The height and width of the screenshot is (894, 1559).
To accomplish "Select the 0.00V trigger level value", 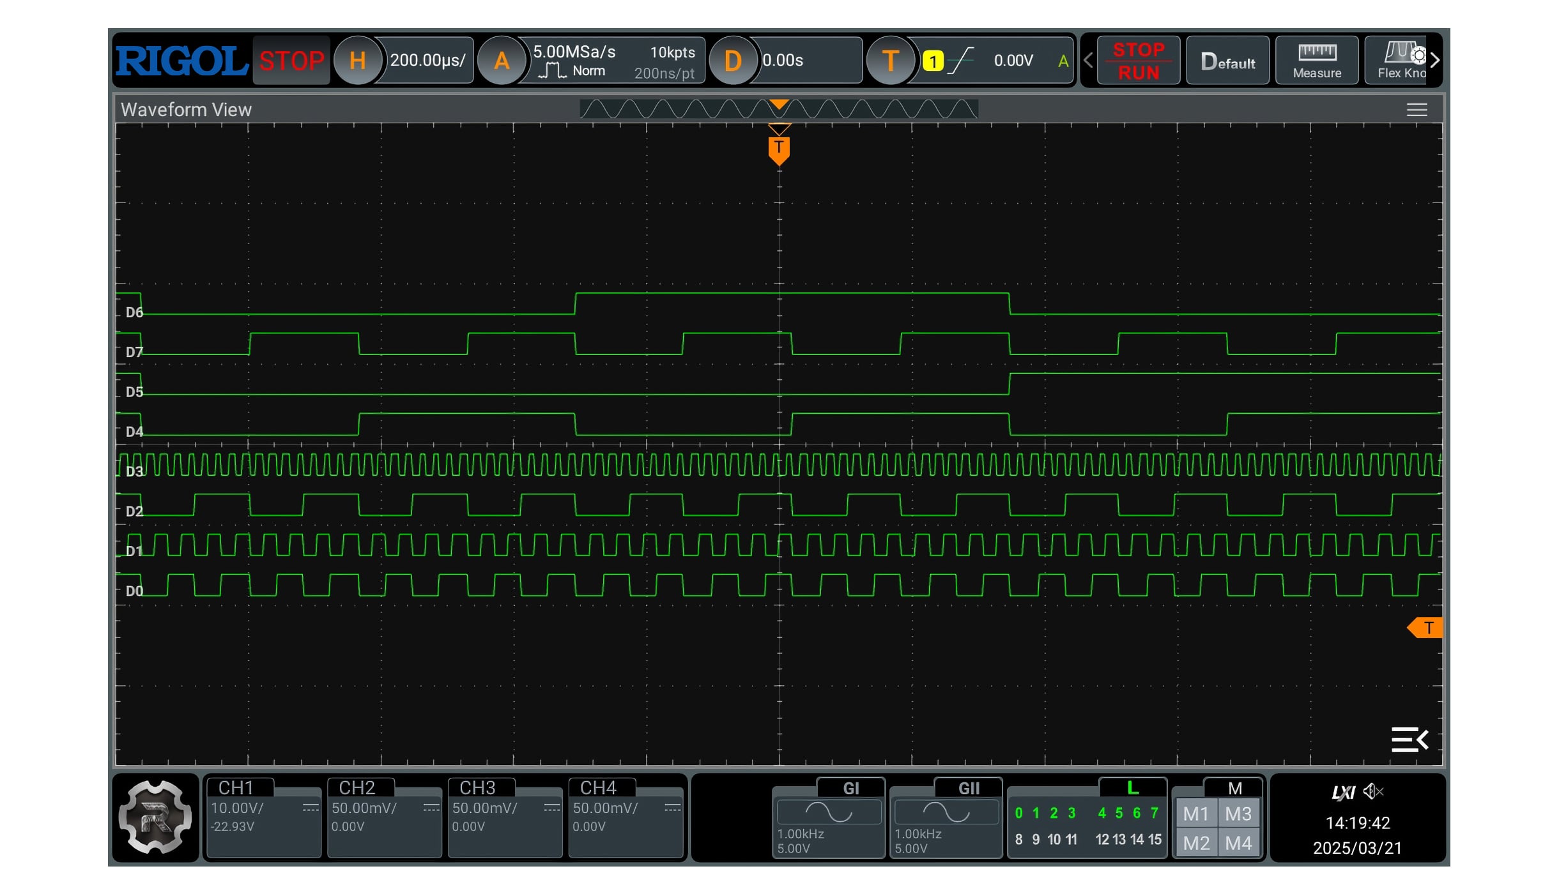I will click(x=1013, y=61).
